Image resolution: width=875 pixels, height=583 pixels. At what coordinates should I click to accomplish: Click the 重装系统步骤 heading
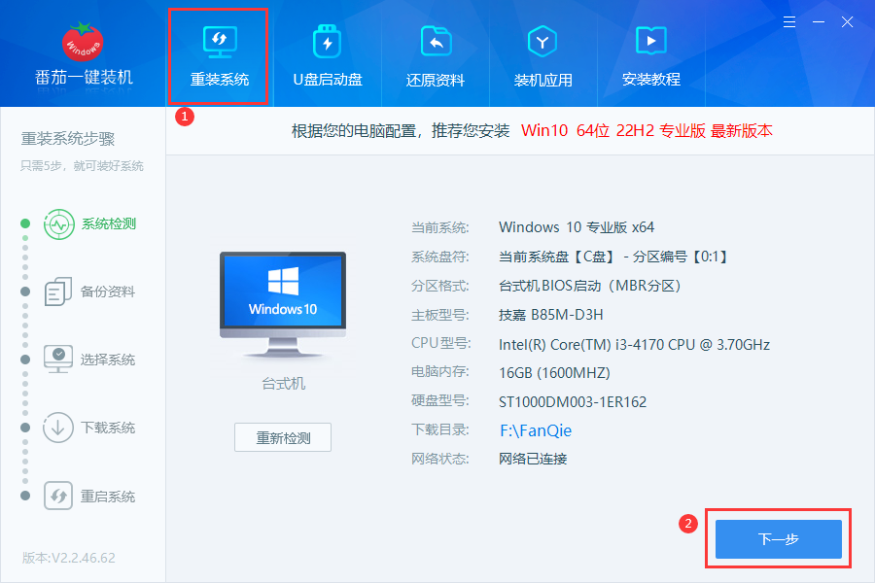coord(68,138)
